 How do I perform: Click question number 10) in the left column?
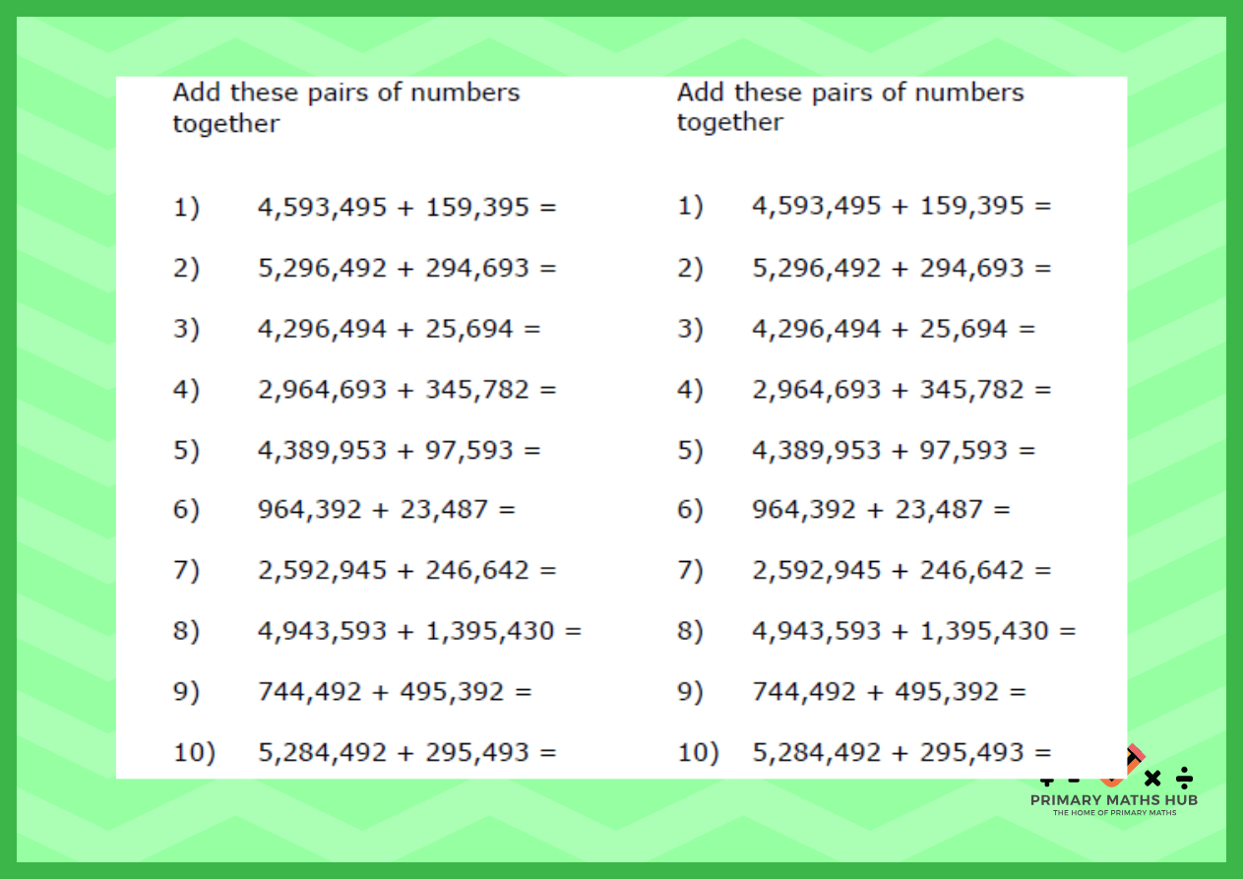[194, 753]
